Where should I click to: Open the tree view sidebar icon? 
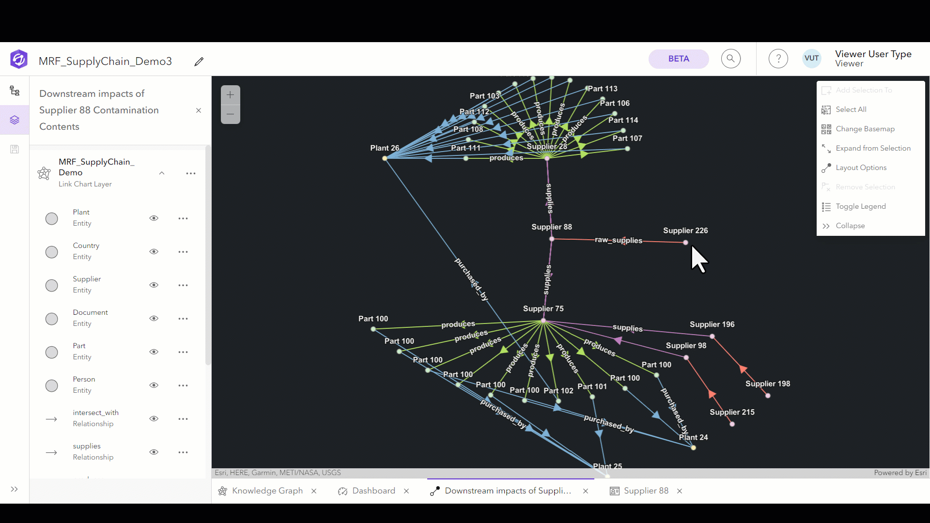[x=15, y=91]
